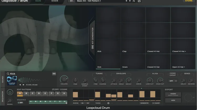This screenshot has width=197, height=110.
Task: Export Audio master output
Action: click(173, 95)
